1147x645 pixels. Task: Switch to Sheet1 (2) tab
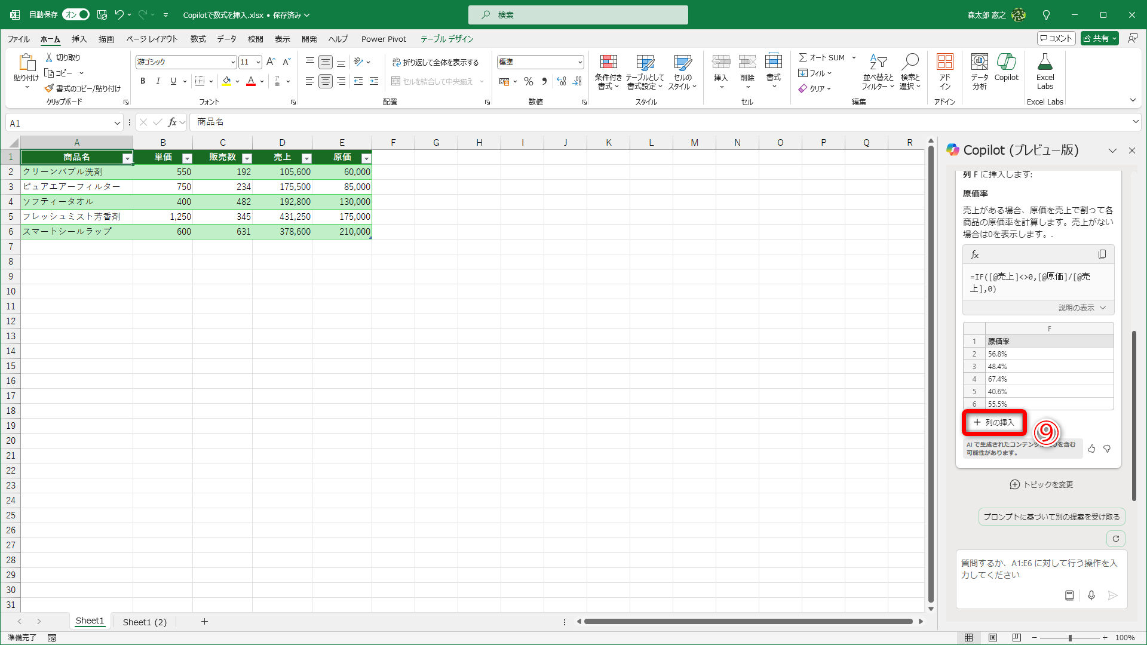[x=145, y=622]
